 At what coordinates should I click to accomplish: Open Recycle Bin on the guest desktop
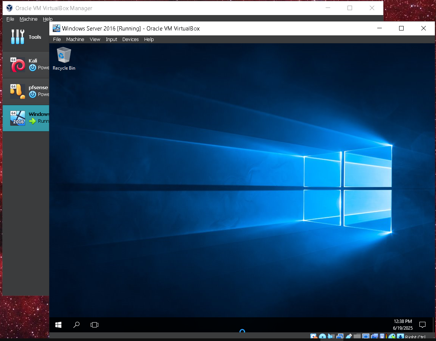click(x=64, y=59)
